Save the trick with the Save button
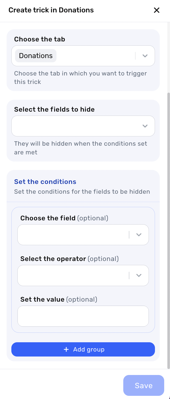The width and height of the screenshot is (170, 399). [144, 386]
